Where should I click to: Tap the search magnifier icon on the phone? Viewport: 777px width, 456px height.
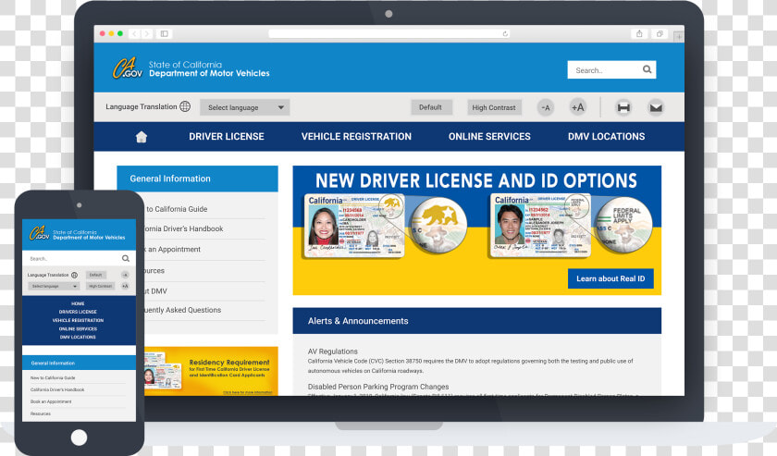[126, 258]
